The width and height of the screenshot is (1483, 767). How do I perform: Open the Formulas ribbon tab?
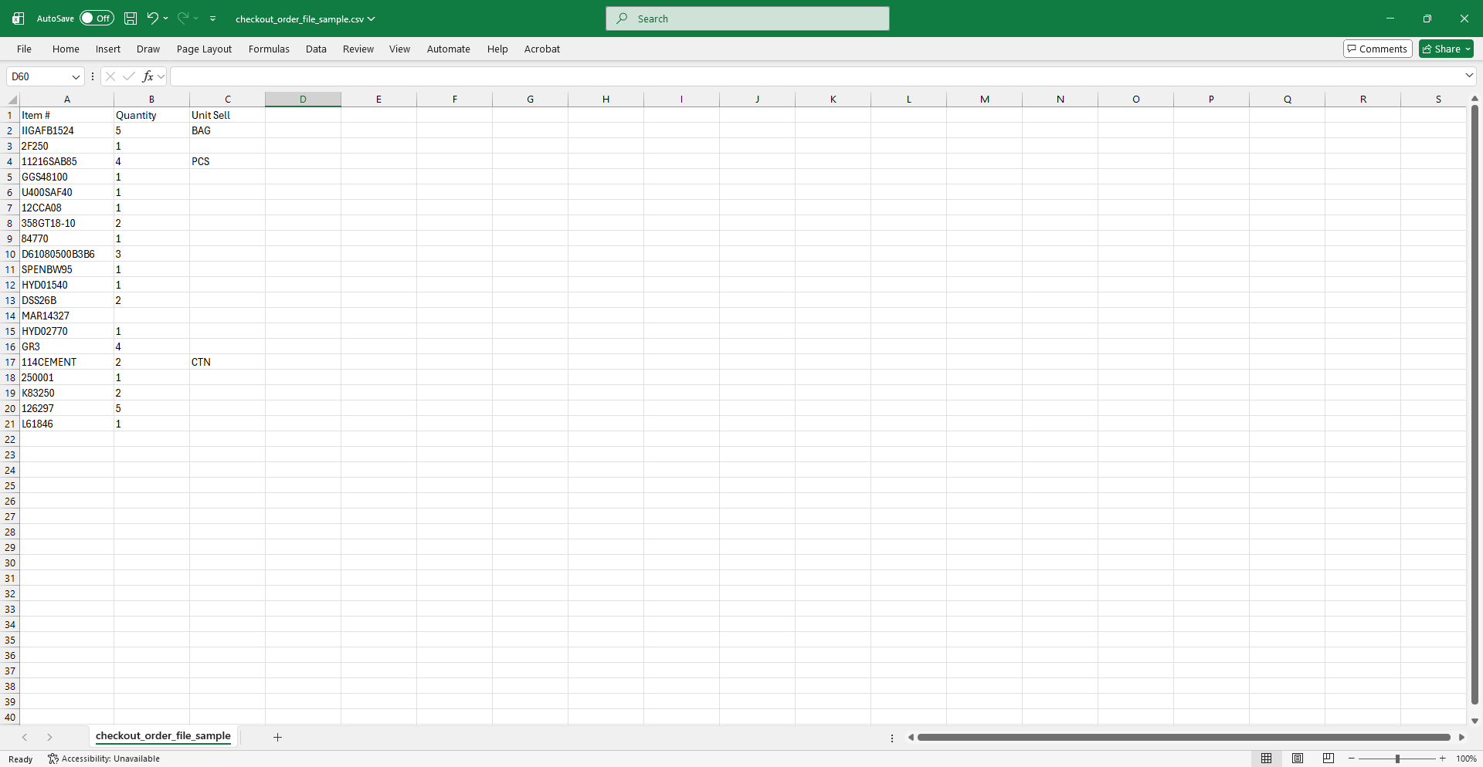tap(269, 49)
